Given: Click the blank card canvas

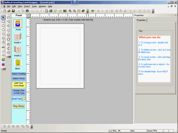Looking at the screenshot, I should [x=60, y=56].
